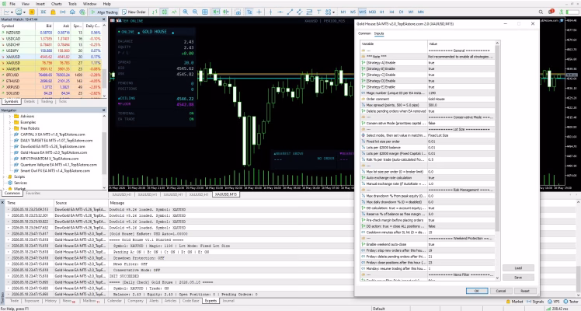Toggle Auto exchange rate calculation value
Screen dimensions: 581x311
pyautogui.click(x=461, y=177)
